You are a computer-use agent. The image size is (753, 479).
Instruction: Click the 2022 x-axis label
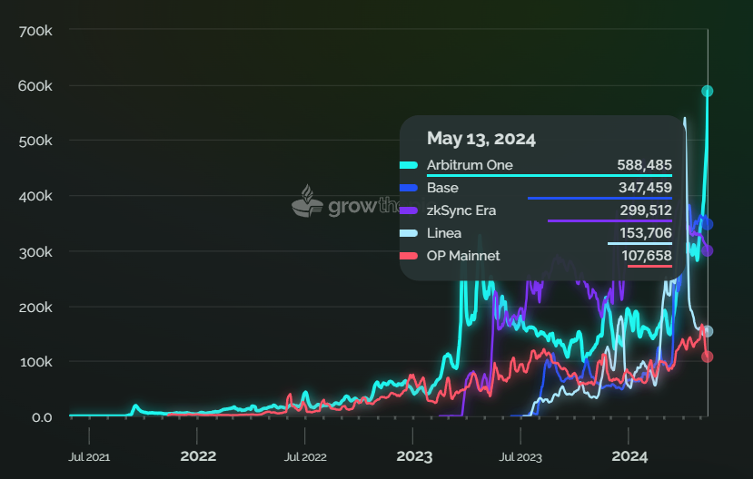[x=198, y=456]
